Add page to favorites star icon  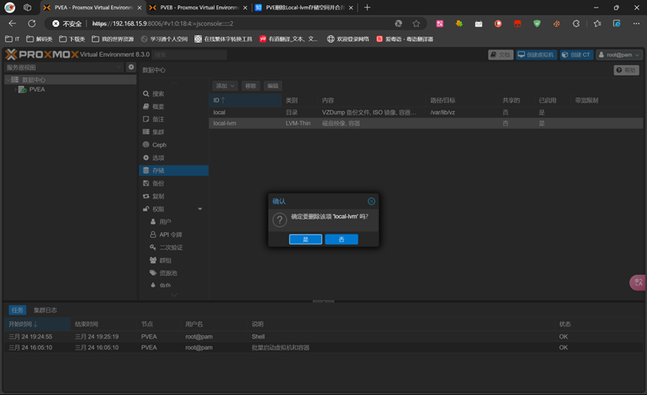pyautogui.click(x=417, y=23)
